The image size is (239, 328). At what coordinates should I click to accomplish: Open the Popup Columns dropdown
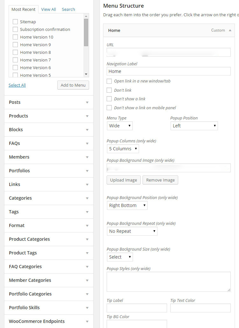click(x=123, y=149)
